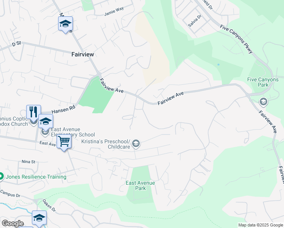
Task: Open the Google logo link
Action: [x=13, y=223]
